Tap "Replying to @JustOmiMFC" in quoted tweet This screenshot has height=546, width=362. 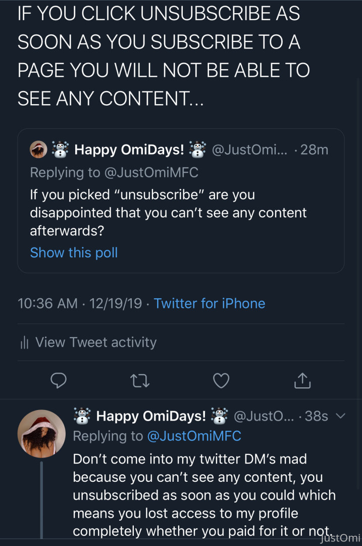[x=114, y=172]
